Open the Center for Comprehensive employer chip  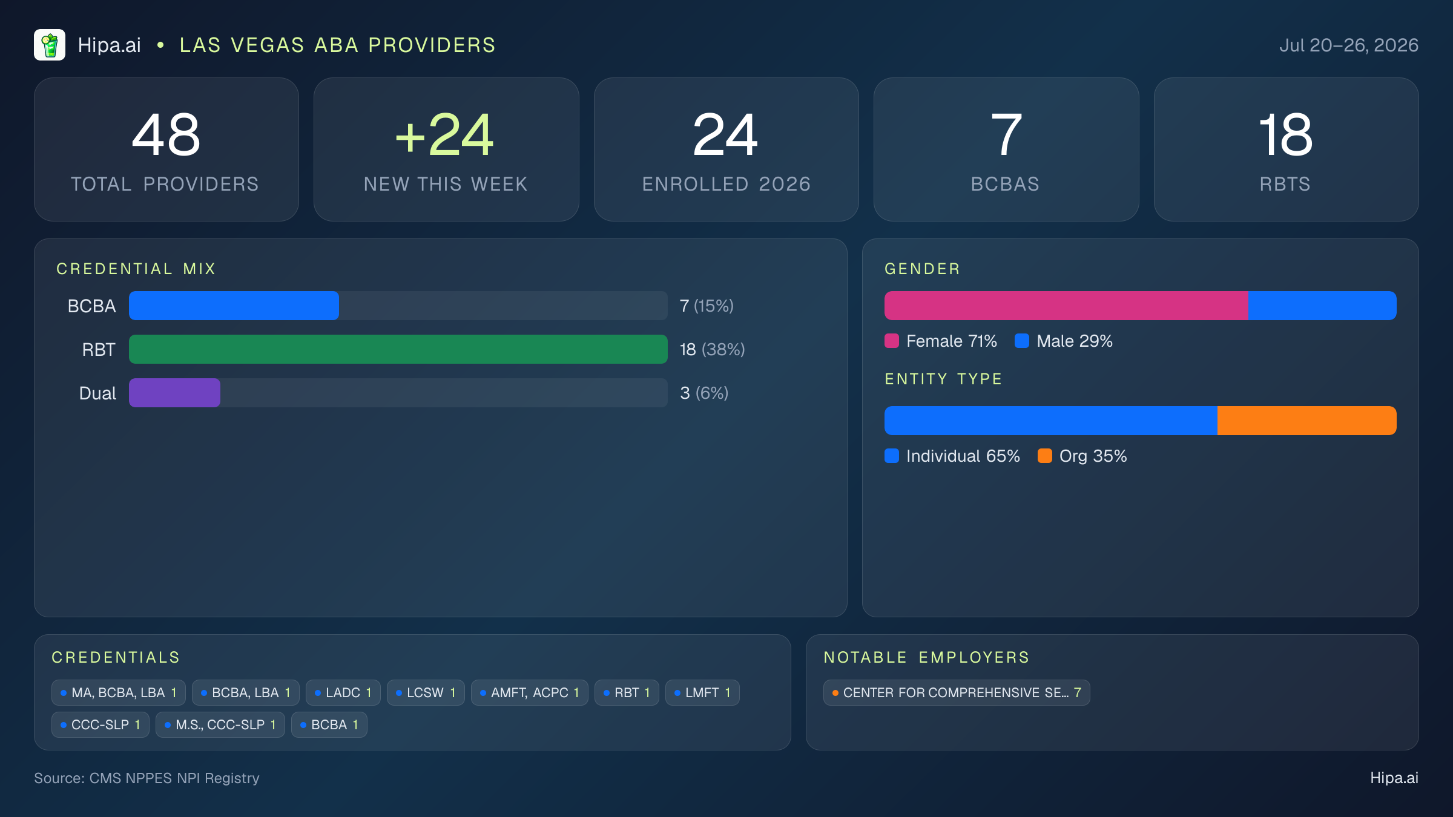(957, 692)
